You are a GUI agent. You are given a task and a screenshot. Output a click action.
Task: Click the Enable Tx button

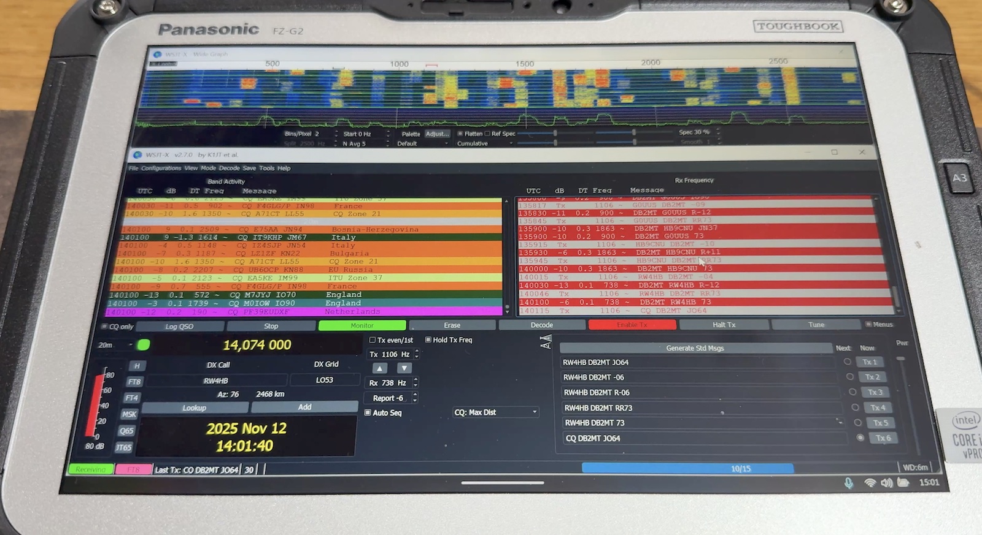coord(632,325)
